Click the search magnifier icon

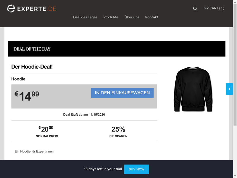coord(195,9)
